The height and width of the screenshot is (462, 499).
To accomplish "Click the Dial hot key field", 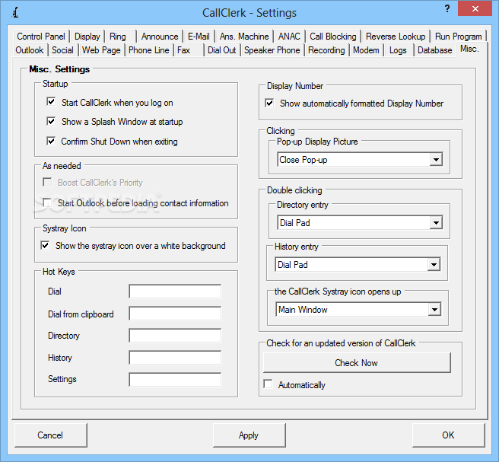I will pos(175,292).
